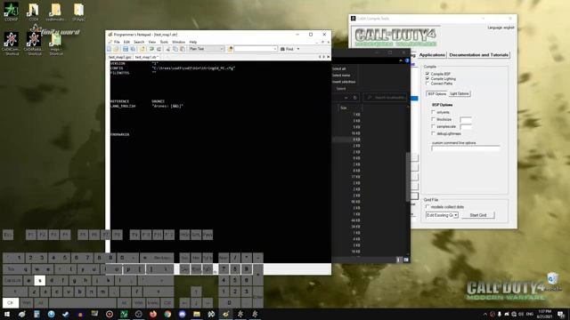Click the blocksize value field

pyautogui.click(x=466, y=119)
